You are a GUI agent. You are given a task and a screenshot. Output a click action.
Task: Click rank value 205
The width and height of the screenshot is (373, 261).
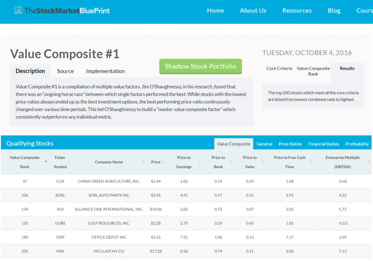(x=25, y=251)
